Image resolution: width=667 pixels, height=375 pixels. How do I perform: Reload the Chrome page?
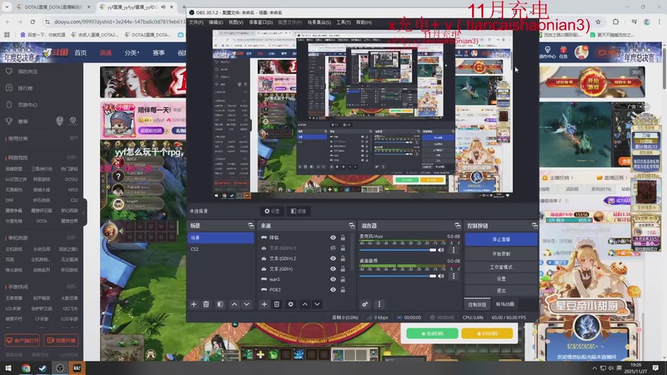[x=33, y=22]
